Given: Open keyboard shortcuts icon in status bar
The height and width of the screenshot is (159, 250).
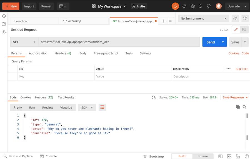Looking at the screenshot, I should (x=238, y=156).
